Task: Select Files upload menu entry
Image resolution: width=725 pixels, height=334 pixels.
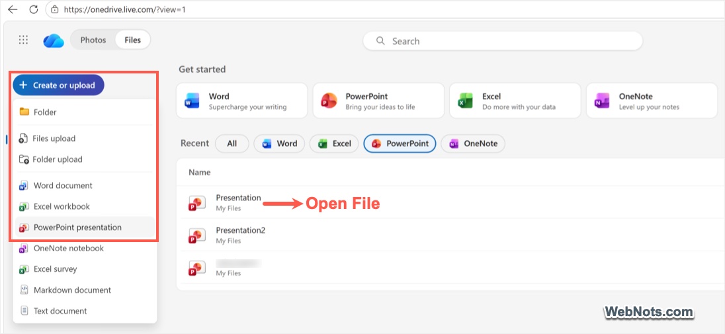Action: click(85, 138)
